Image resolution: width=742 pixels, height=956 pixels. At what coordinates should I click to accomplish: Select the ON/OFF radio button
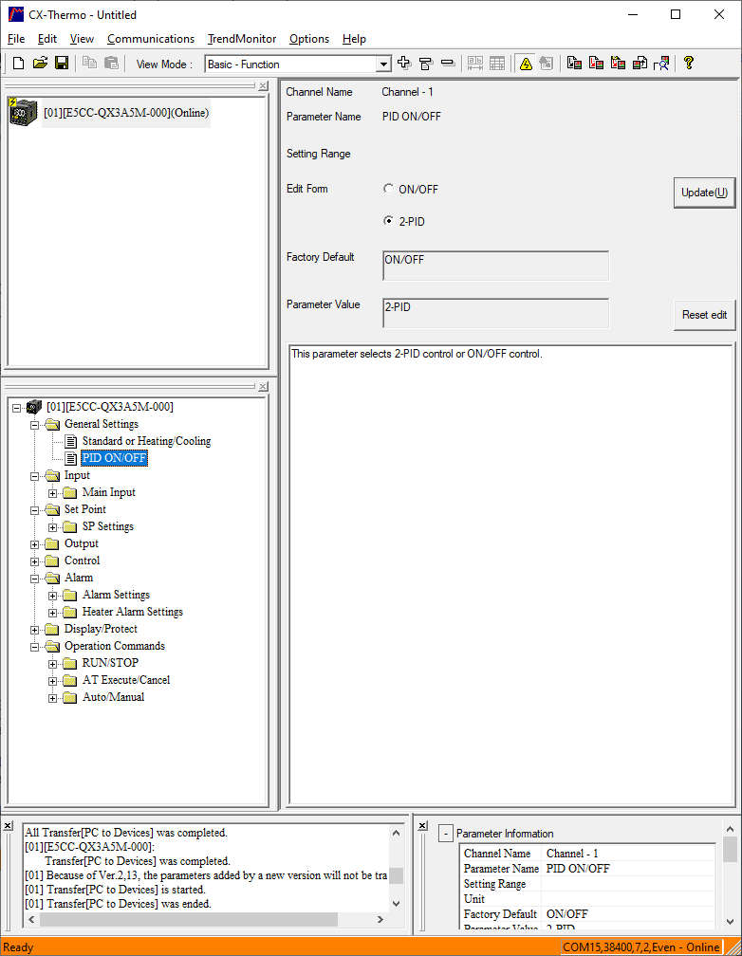(x=388, y=189)
